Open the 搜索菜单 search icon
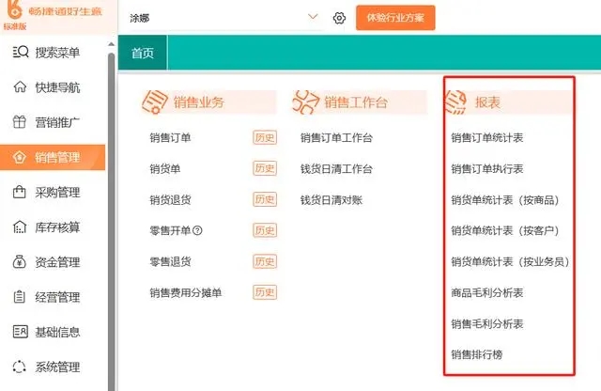Viewport: 601px width, 391px height. [21, 52]
